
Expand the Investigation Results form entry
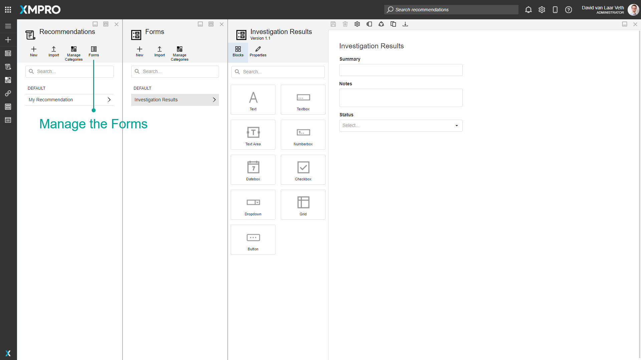click(x=214, y=99)
